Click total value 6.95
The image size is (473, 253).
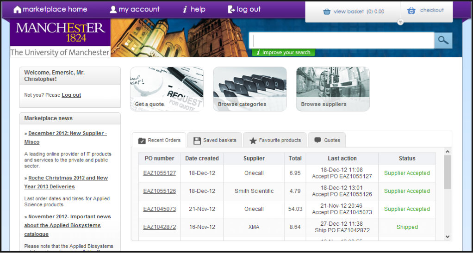295,173
